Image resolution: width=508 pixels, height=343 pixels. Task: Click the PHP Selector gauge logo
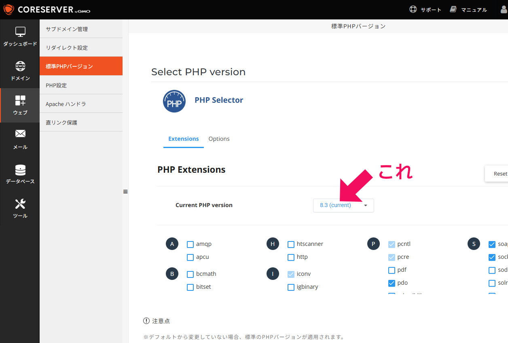click(174, 101)
